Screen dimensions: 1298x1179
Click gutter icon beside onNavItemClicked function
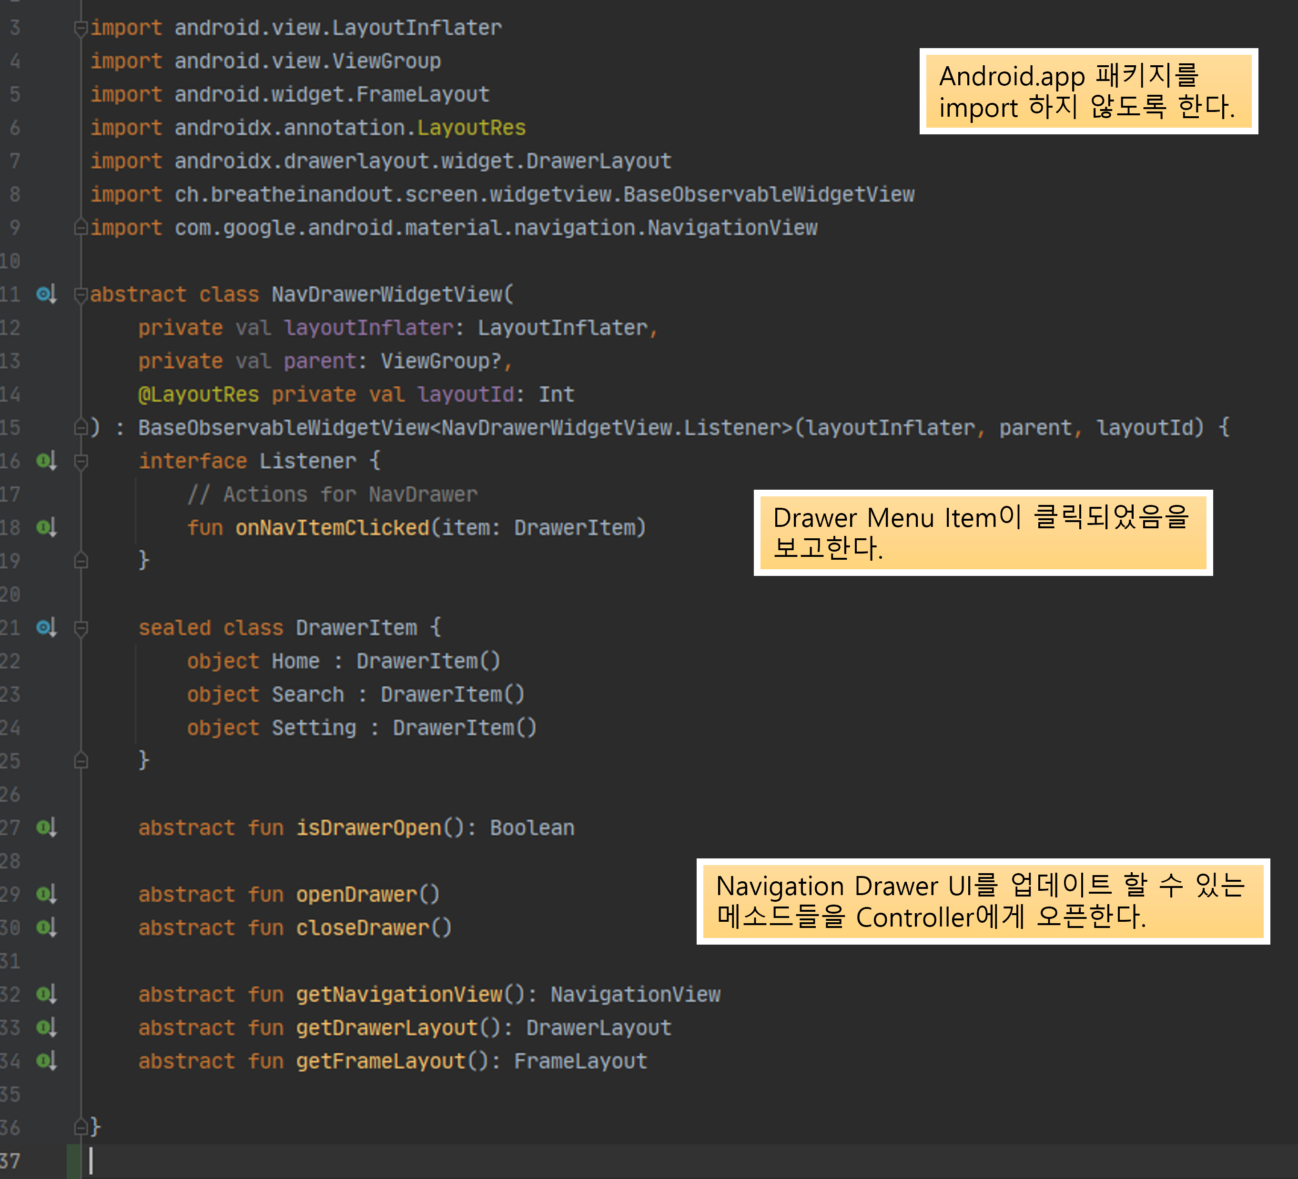pos(46,528)
